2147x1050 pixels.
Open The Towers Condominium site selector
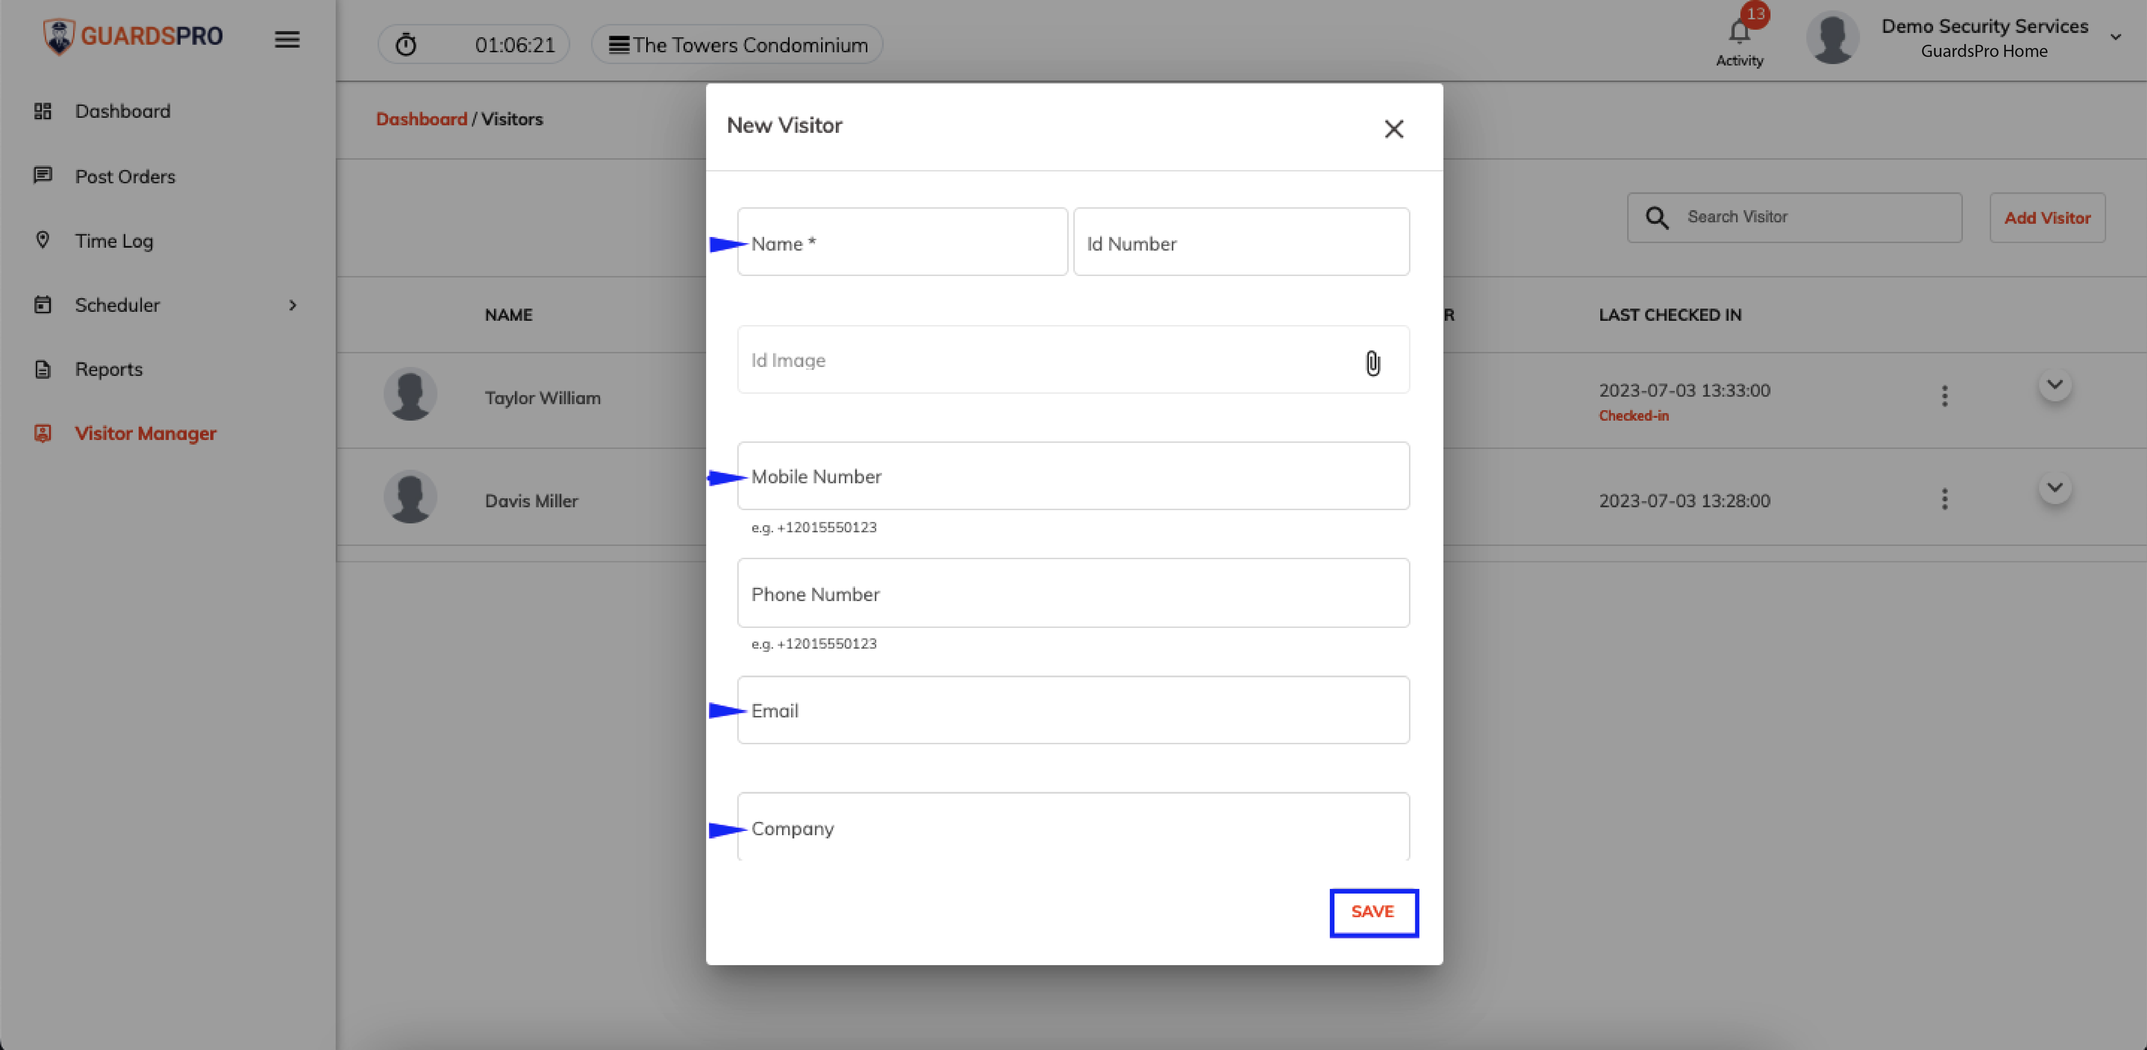pos(737,45)
